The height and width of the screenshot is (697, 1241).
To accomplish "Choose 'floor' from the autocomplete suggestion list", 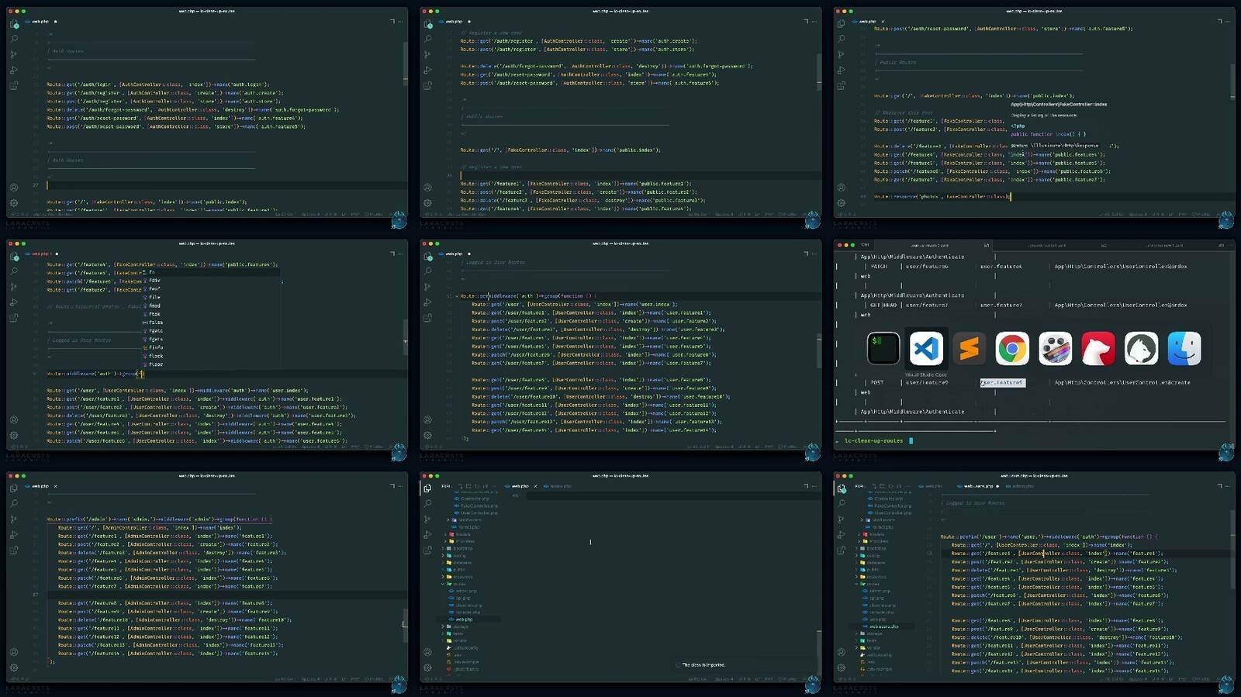I will [154, 364].
